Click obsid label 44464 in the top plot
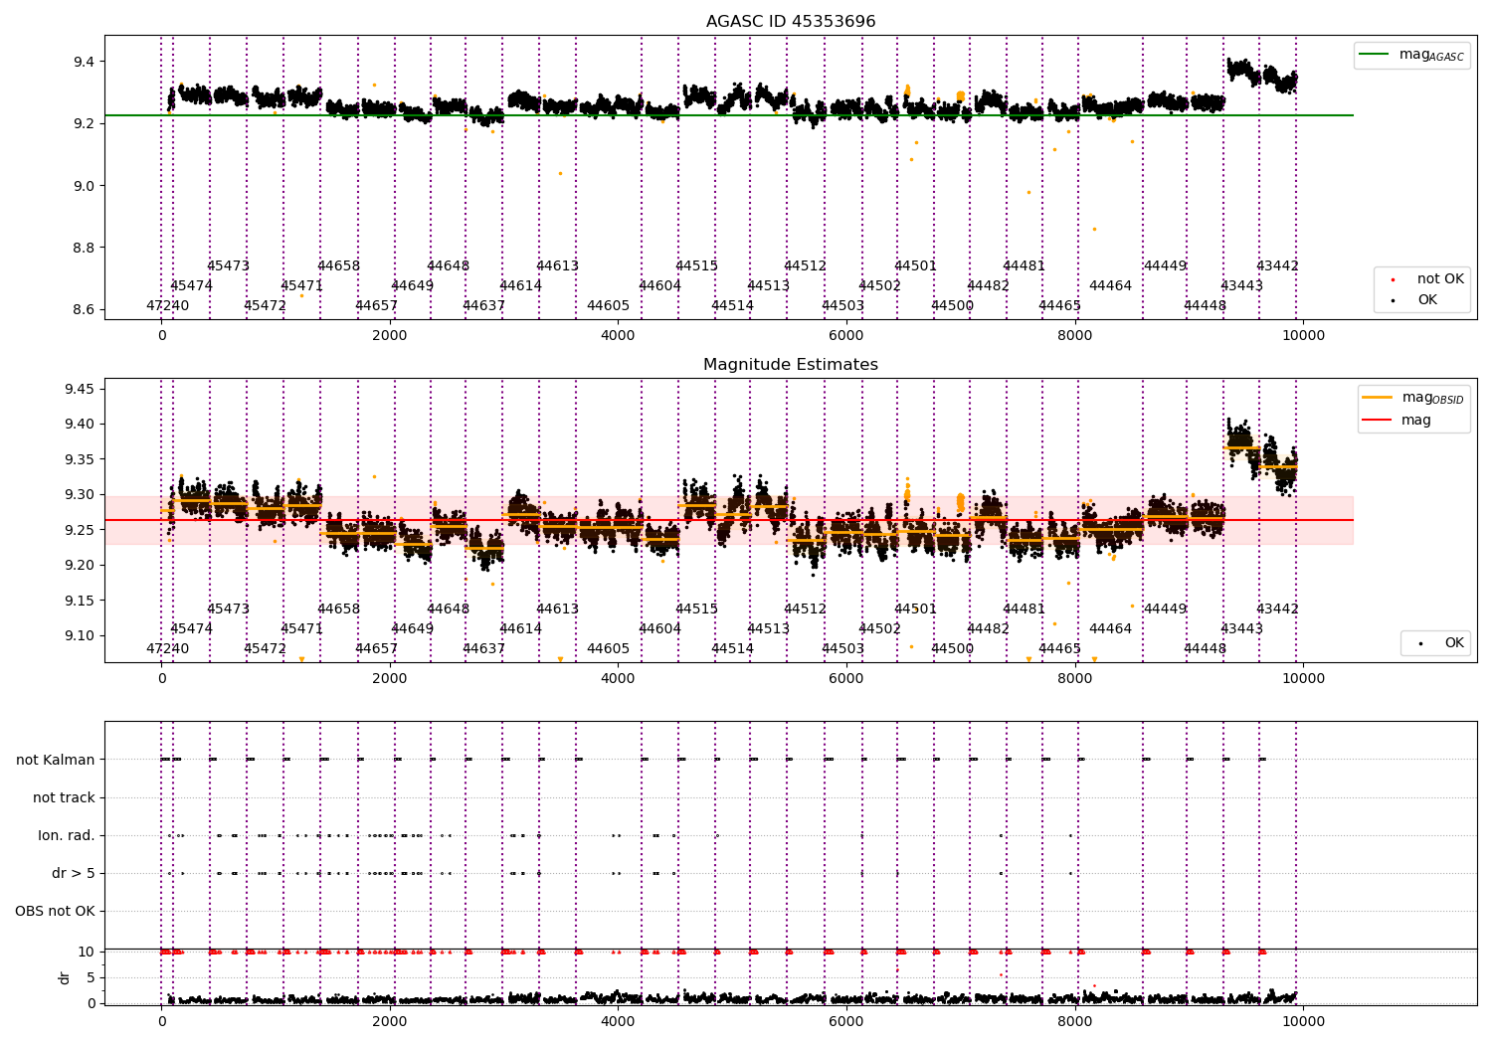Image resolution: width=1492 pixels, height=1044 pixels. pos(1110,285)
